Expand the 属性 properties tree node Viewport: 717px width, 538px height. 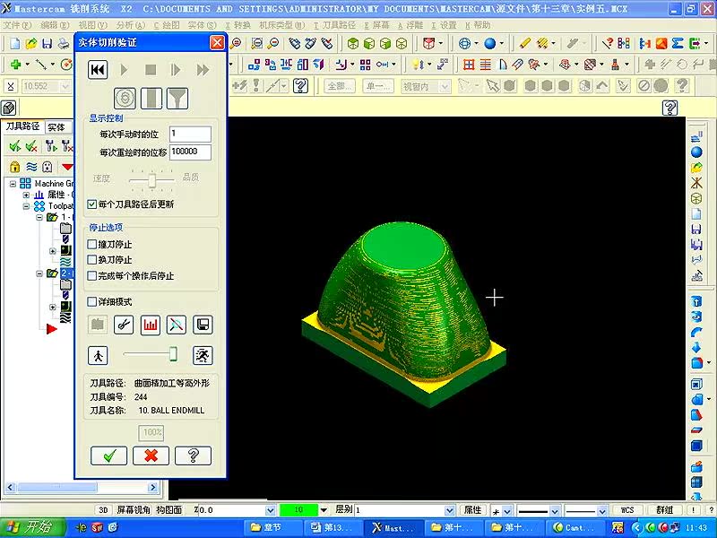pyautogui.click(x=26, y=195)
